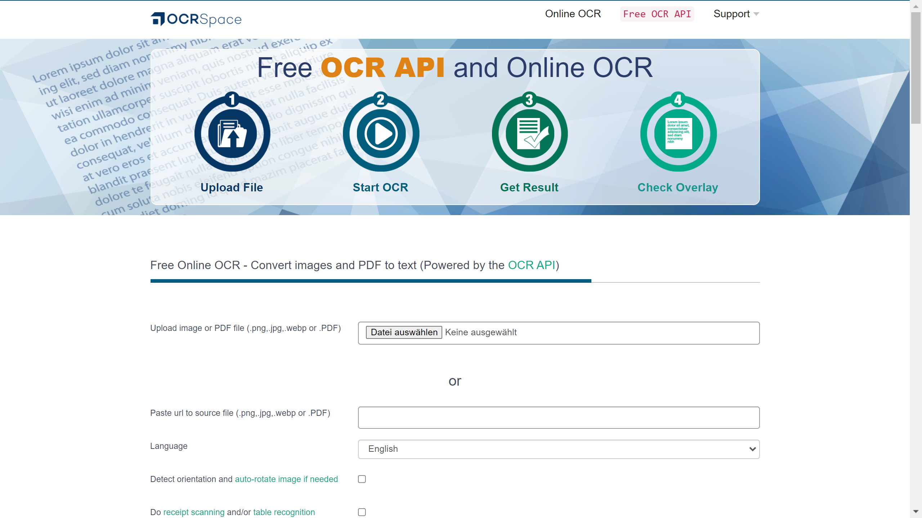This screenshot has height=518, width=922.
Task: Click the Get Result checkmark icon
Action: click(529, 133)
